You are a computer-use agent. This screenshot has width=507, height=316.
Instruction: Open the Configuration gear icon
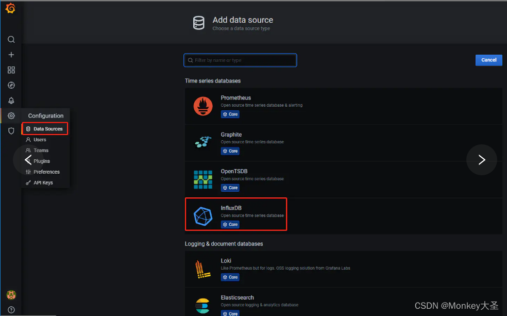click(11, 115)
